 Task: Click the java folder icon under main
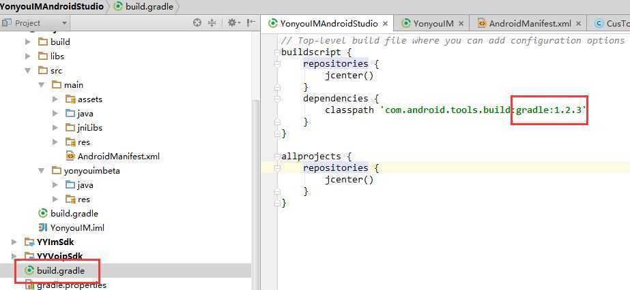click(70, 114)
